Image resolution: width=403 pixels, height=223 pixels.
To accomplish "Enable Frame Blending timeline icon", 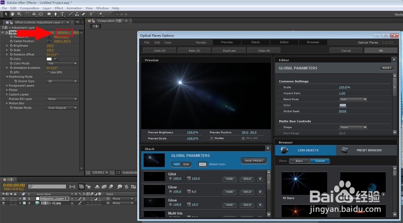I will (x=104, y=186).
